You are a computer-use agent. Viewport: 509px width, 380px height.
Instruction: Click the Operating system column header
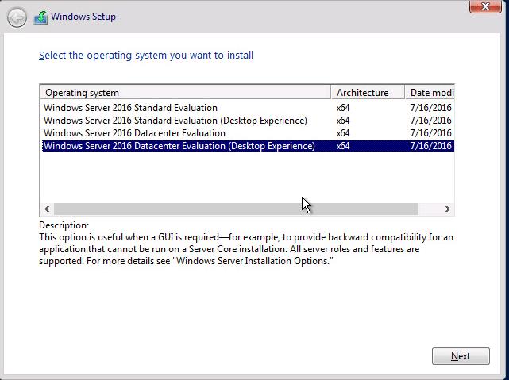[186, 93]
